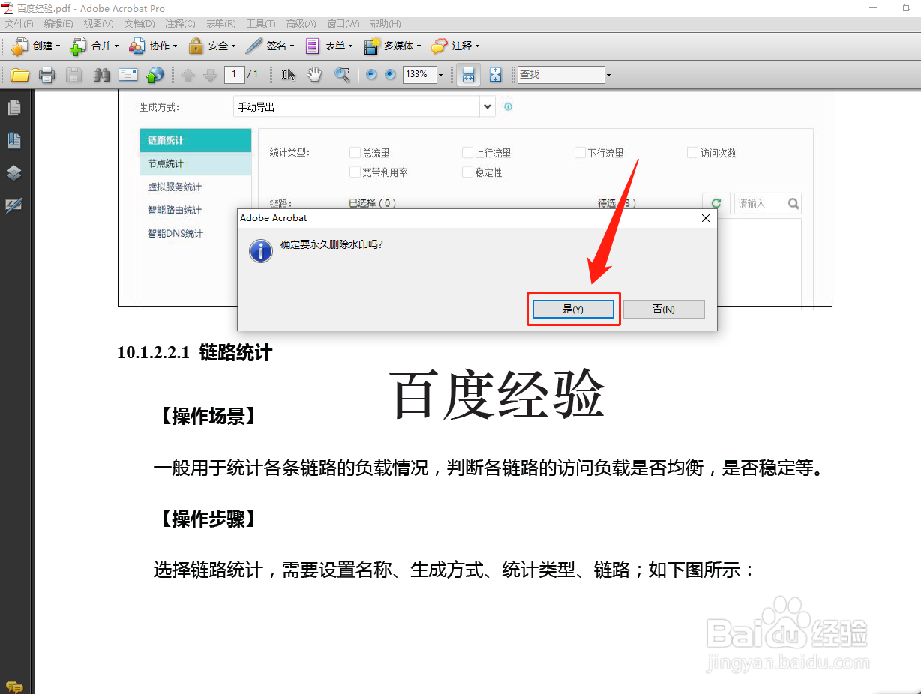Check the 总流量 checkbox
This screenshot has width=921, height=694.
(355, 153)
